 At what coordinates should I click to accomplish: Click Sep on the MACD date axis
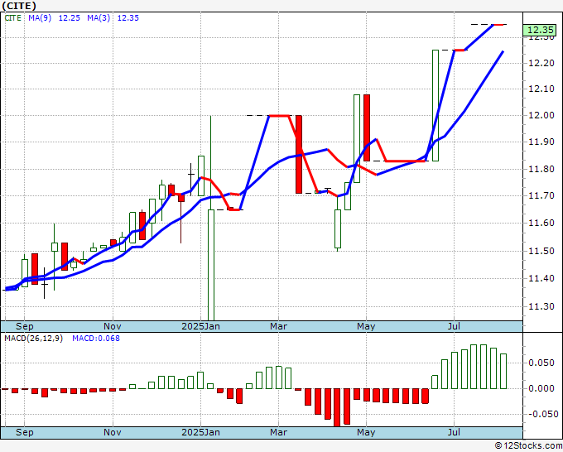click(24, 432)
